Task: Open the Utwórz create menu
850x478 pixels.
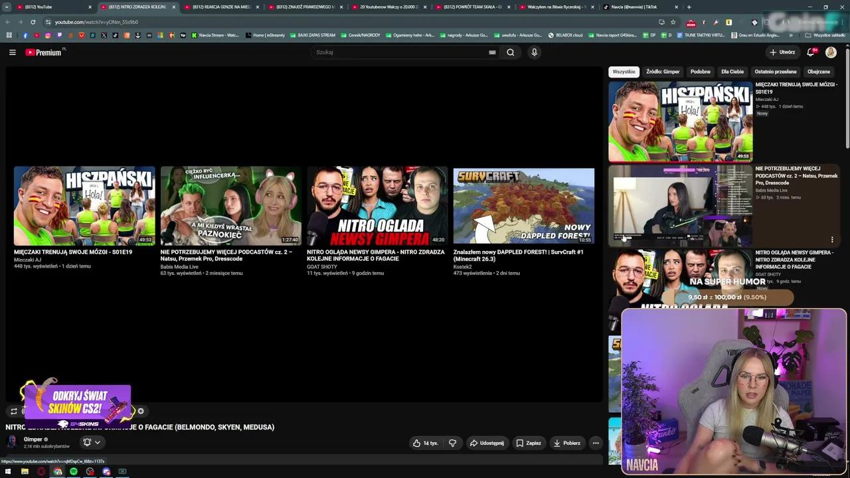Action: [x=782, y=52]
